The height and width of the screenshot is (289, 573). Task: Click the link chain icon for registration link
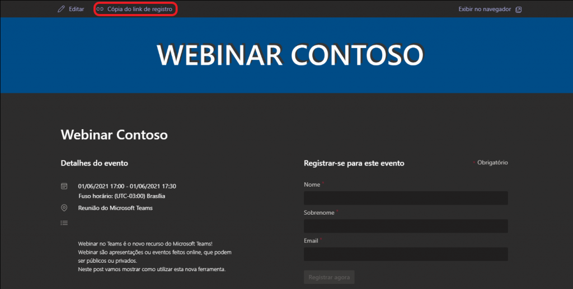point(100,9)
